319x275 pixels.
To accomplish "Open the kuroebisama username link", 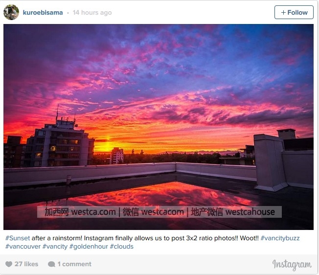I will tap(43, 13).
